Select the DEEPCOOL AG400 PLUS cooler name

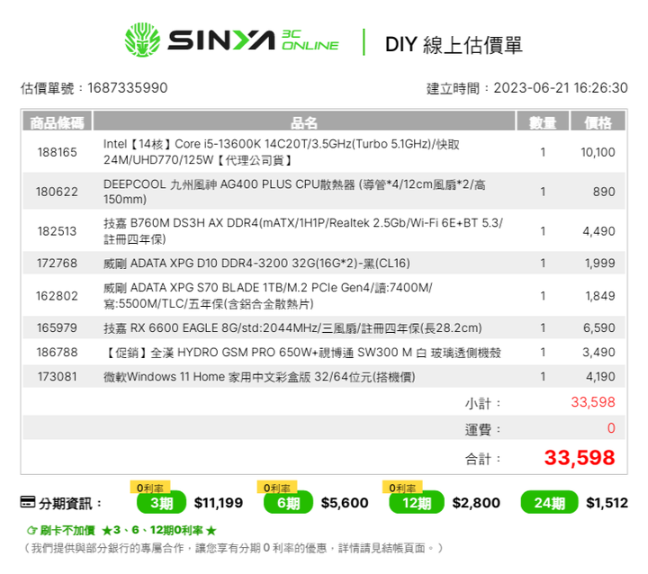click(x=294, y=192)
